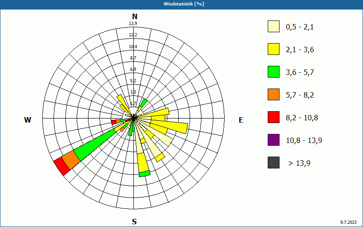
Task: Click the 10,4 ring scale value
Action: tap(133, 47)
